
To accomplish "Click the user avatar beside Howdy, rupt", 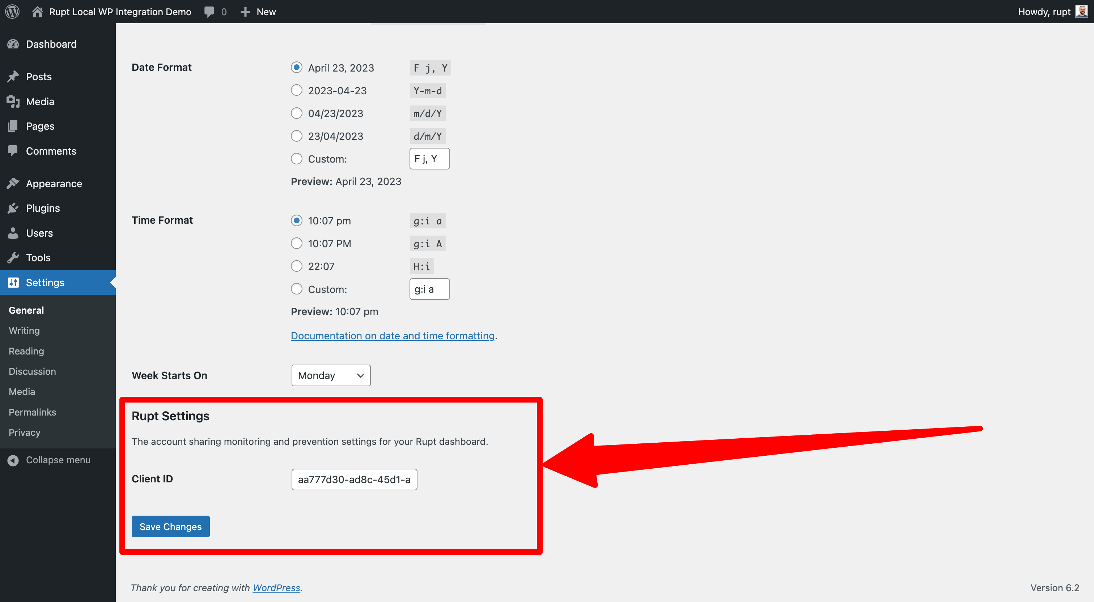I will pyautogui.click(x=1081, y=12).
